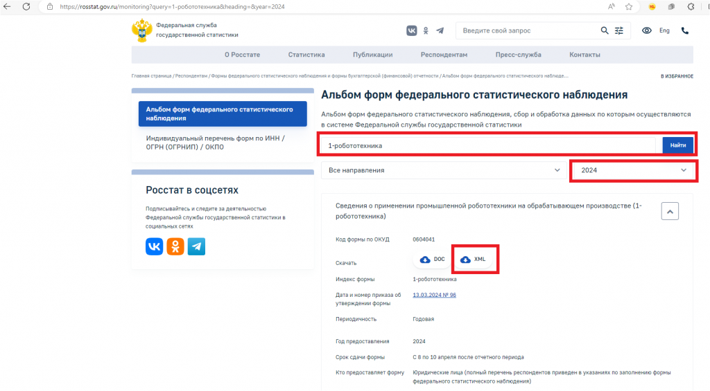Open VK from the header social icons
The image size is (710, 391).
(x=412, y=30)
